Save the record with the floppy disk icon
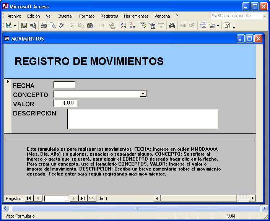Image resolution: width=270 pixels, height=221 pixels. (24, 26)
